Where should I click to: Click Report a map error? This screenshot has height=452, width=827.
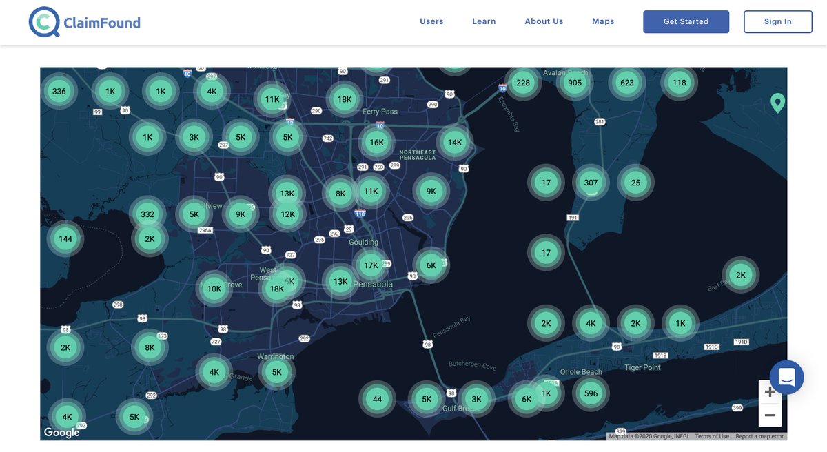759,436
